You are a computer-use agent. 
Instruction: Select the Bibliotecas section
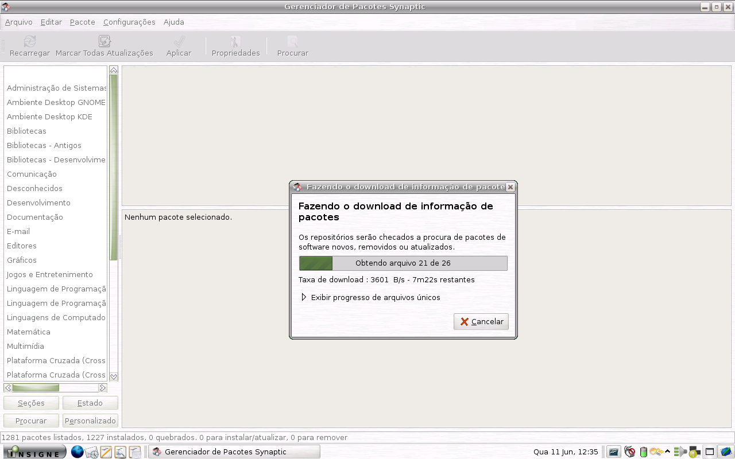(56, 131)
